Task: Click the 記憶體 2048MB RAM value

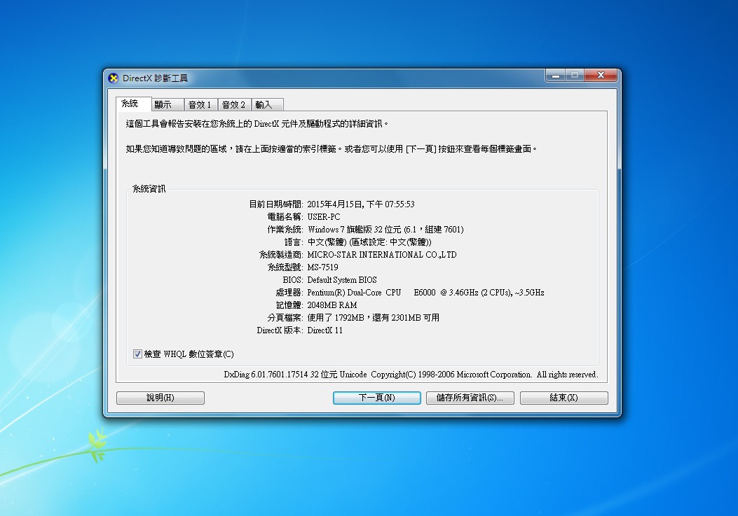Action: tap(332, 305)
